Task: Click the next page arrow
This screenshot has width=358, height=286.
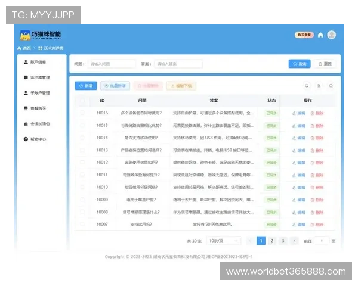Action: [294, 241]
